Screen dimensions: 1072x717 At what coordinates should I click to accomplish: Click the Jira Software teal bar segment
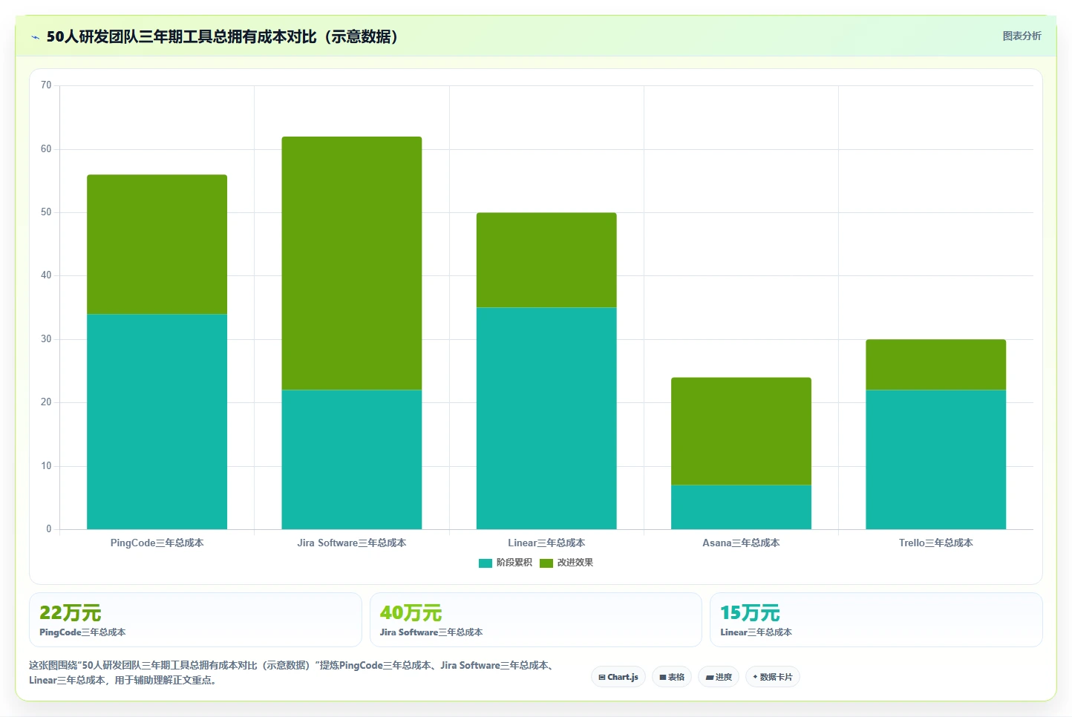[352, 459]
